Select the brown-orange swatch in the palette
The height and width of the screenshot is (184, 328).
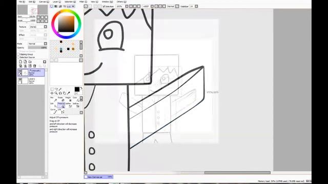[x=73, y=49]
